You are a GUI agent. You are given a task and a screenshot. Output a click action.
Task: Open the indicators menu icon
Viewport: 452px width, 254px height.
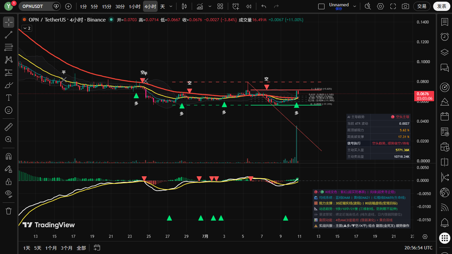pyautogui.click(x=200, y=6)
